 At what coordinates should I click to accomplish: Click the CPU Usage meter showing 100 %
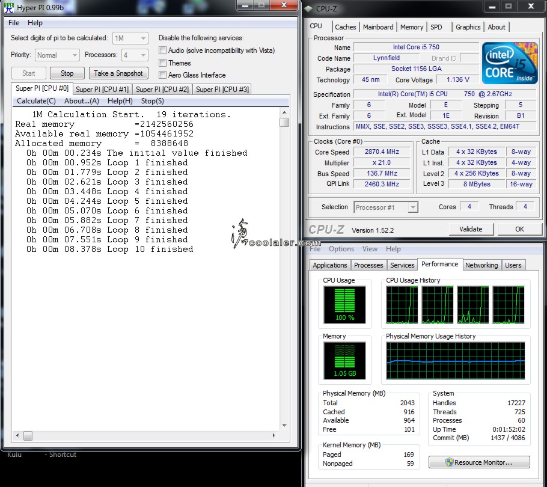pos(344,305)
